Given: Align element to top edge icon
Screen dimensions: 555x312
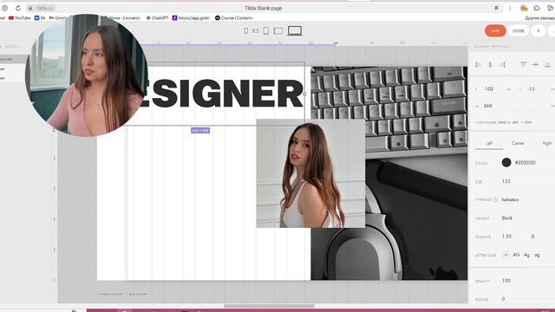Looking at the screenshot, I should (523, 64).
